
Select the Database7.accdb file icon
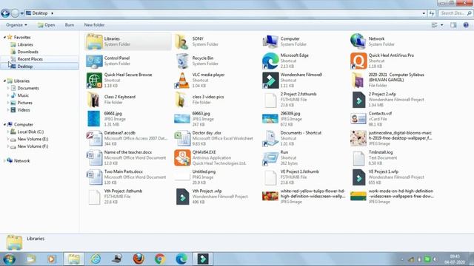[x=94, y=138]
